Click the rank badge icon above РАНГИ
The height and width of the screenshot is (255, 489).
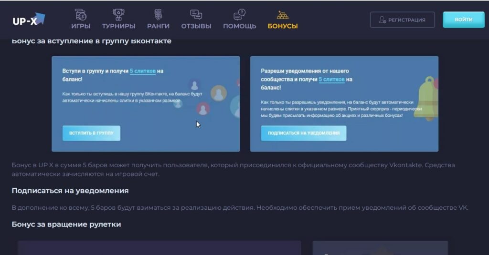[x=158, y=15]
